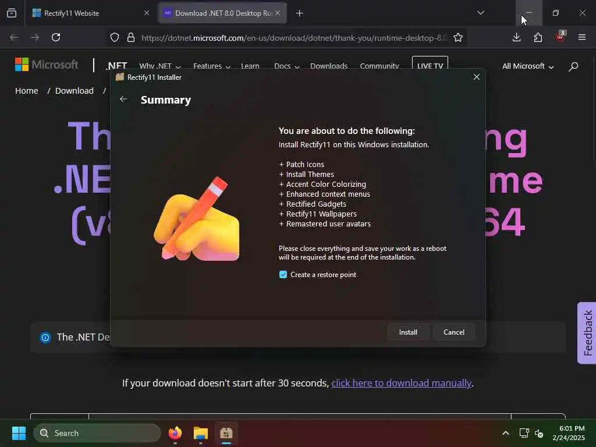Bookmark this page with the star
Viewport: 596px width, 447px height.
[457, 37]
